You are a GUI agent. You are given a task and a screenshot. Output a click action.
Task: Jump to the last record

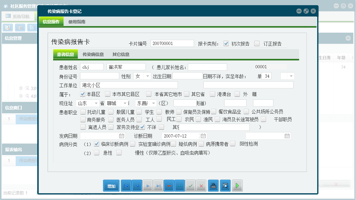tap(158, 185)
